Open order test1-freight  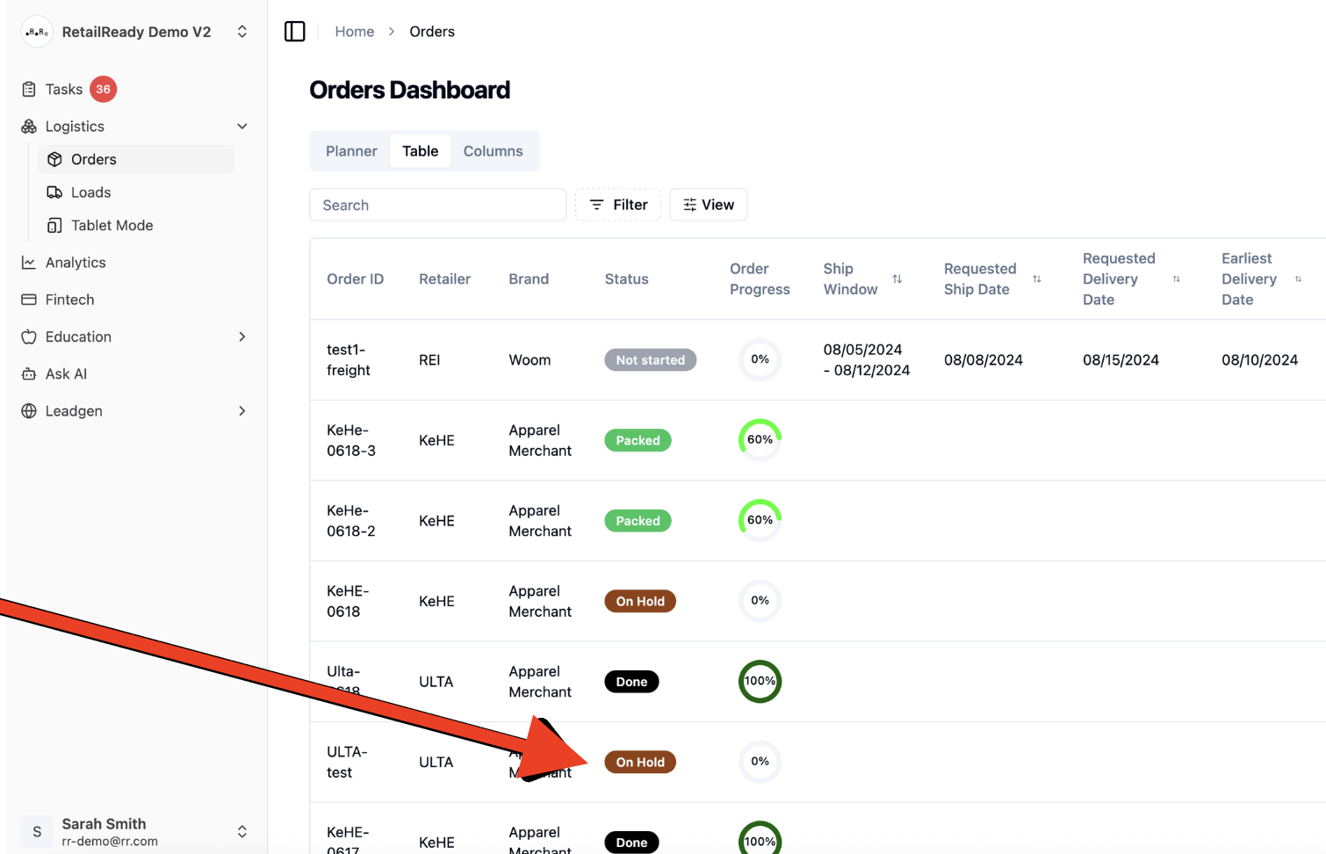click(x=349, y=360)
